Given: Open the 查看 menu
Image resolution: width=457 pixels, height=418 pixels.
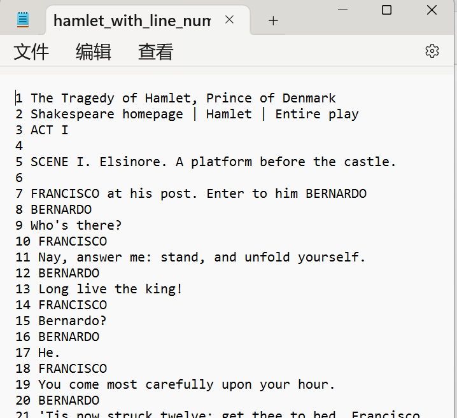Looking at the screenshot, I should coord(155,52).
